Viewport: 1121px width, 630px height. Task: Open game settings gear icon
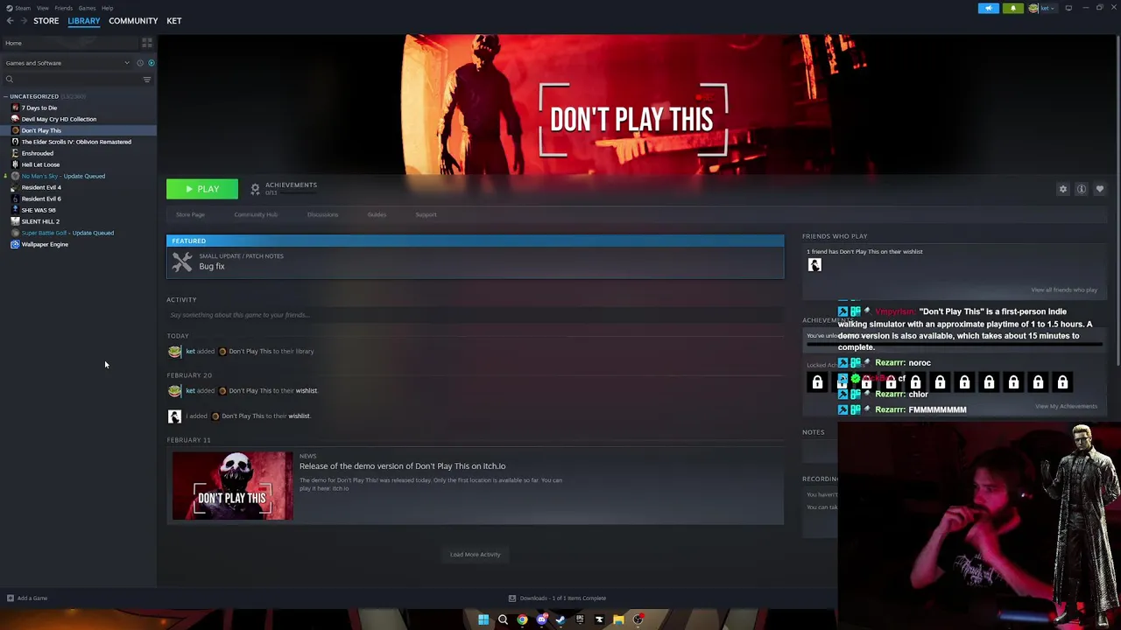tap(1063, 189)
